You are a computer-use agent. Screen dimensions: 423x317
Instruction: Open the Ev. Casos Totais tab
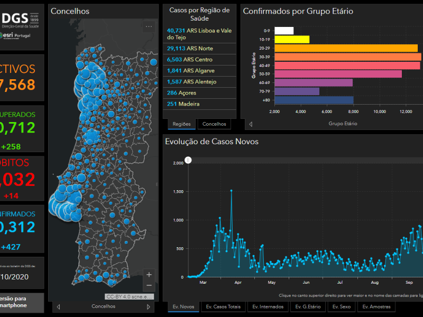click(x=223, y=306)
